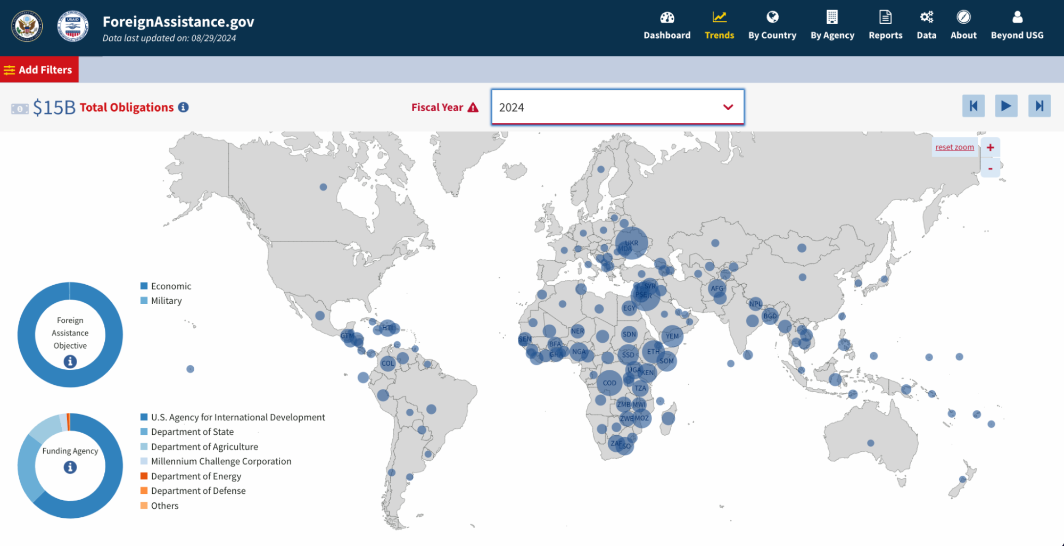Open Total Obligations info icon
The image size is (1064, 546).
pyautogui.click(x=184, y=107)
